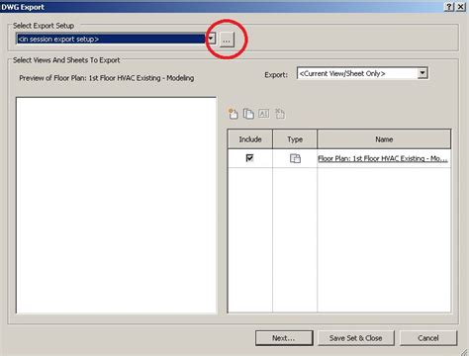Viewport: 469px width, 356px height.
Task: Select Floor Plan: 1st Floor HVAC Existing row name
Action: pyautogui.click(x=383, y=158)
